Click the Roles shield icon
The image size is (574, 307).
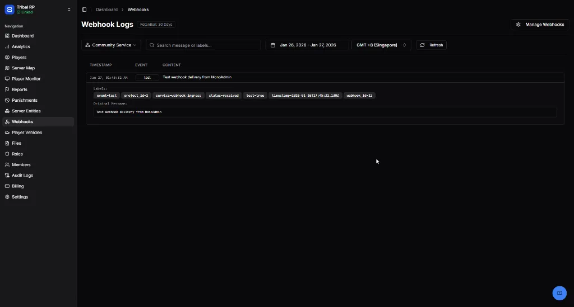pyautogui.click(x=7, y=154)
